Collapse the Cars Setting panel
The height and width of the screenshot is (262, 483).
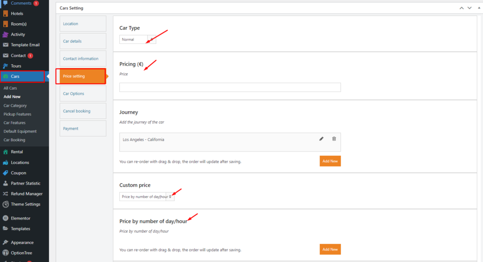(x=479, y=8)
